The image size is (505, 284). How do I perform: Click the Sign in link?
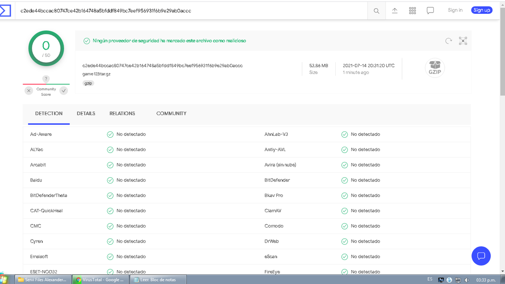pos(455,10)
